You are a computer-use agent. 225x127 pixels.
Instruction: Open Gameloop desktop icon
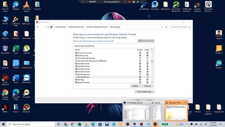tap(155, 6)
